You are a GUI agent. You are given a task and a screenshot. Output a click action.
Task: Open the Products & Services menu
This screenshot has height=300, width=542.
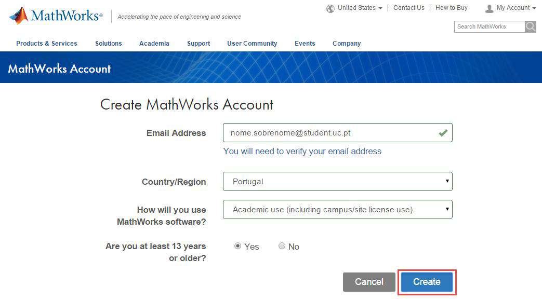tap(47, 44)
